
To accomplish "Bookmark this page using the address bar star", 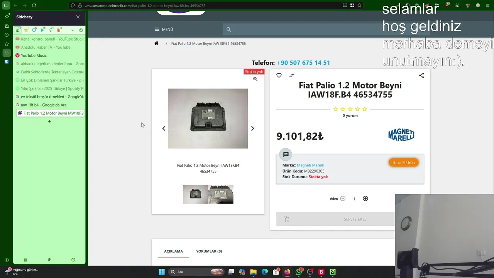I will [x=359, y=5].
